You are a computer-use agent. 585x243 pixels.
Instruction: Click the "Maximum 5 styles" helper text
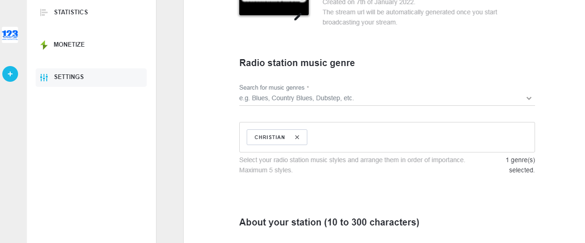pos(266,170)
